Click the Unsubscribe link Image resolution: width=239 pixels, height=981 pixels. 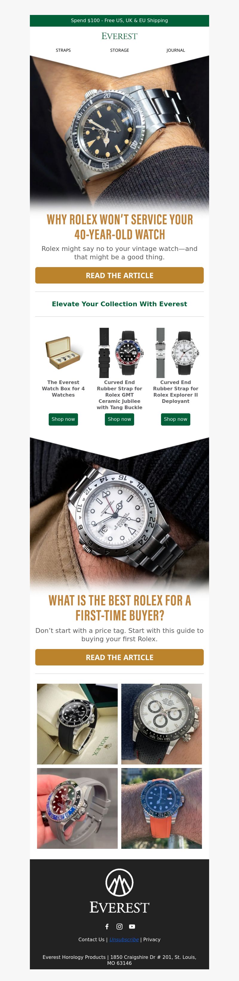(124, 939)
